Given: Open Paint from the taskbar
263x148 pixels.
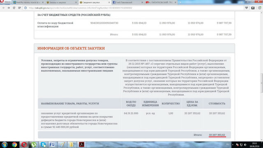Looking at the screenshot, I should click(x=62, y=144).
